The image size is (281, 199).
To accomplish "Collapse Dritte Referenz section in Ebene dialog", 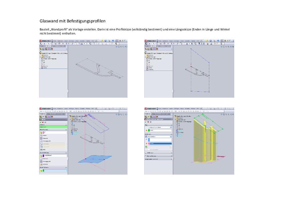I will tap(66, 167).
